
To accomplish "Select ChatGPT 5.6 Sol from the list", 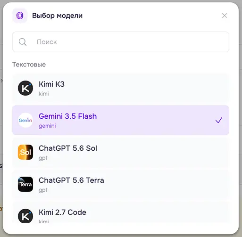I will (x=121, y=152).
